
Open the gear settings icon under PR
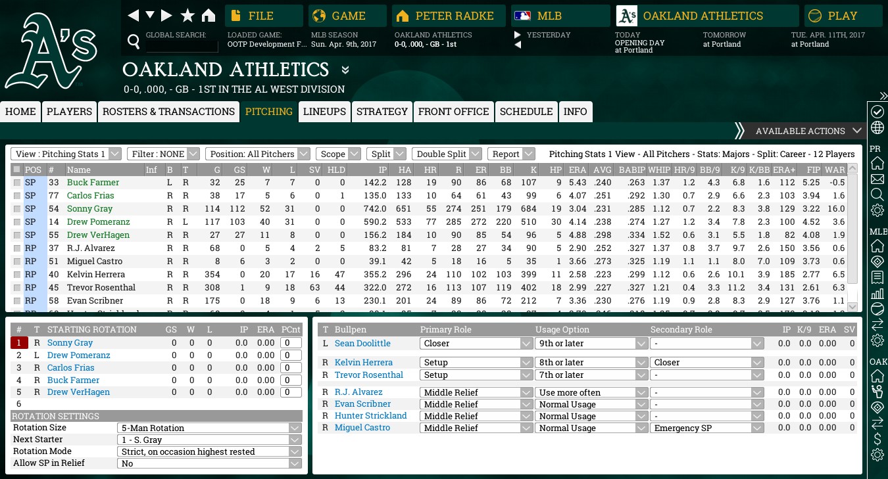(877, 210)
